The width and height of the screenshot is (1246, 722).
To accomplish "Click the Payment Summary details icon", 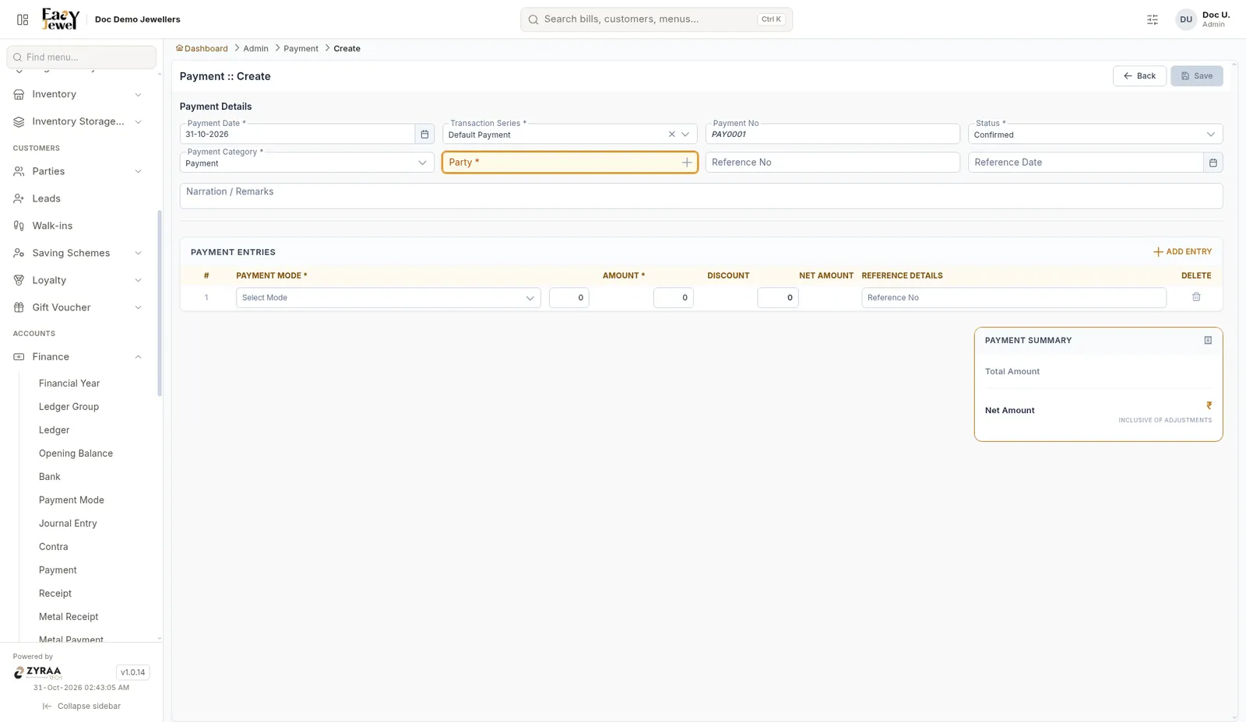I will tap(1208, 340).
